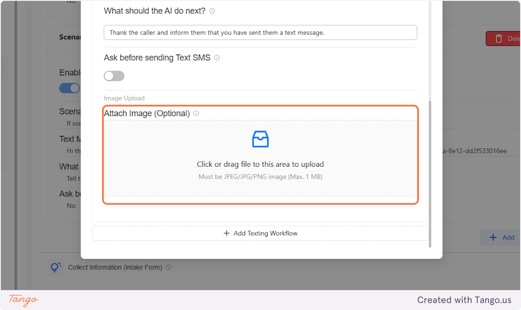
Task: Click 'Click or drag file to this area to upload'
Action: [260, 164]
